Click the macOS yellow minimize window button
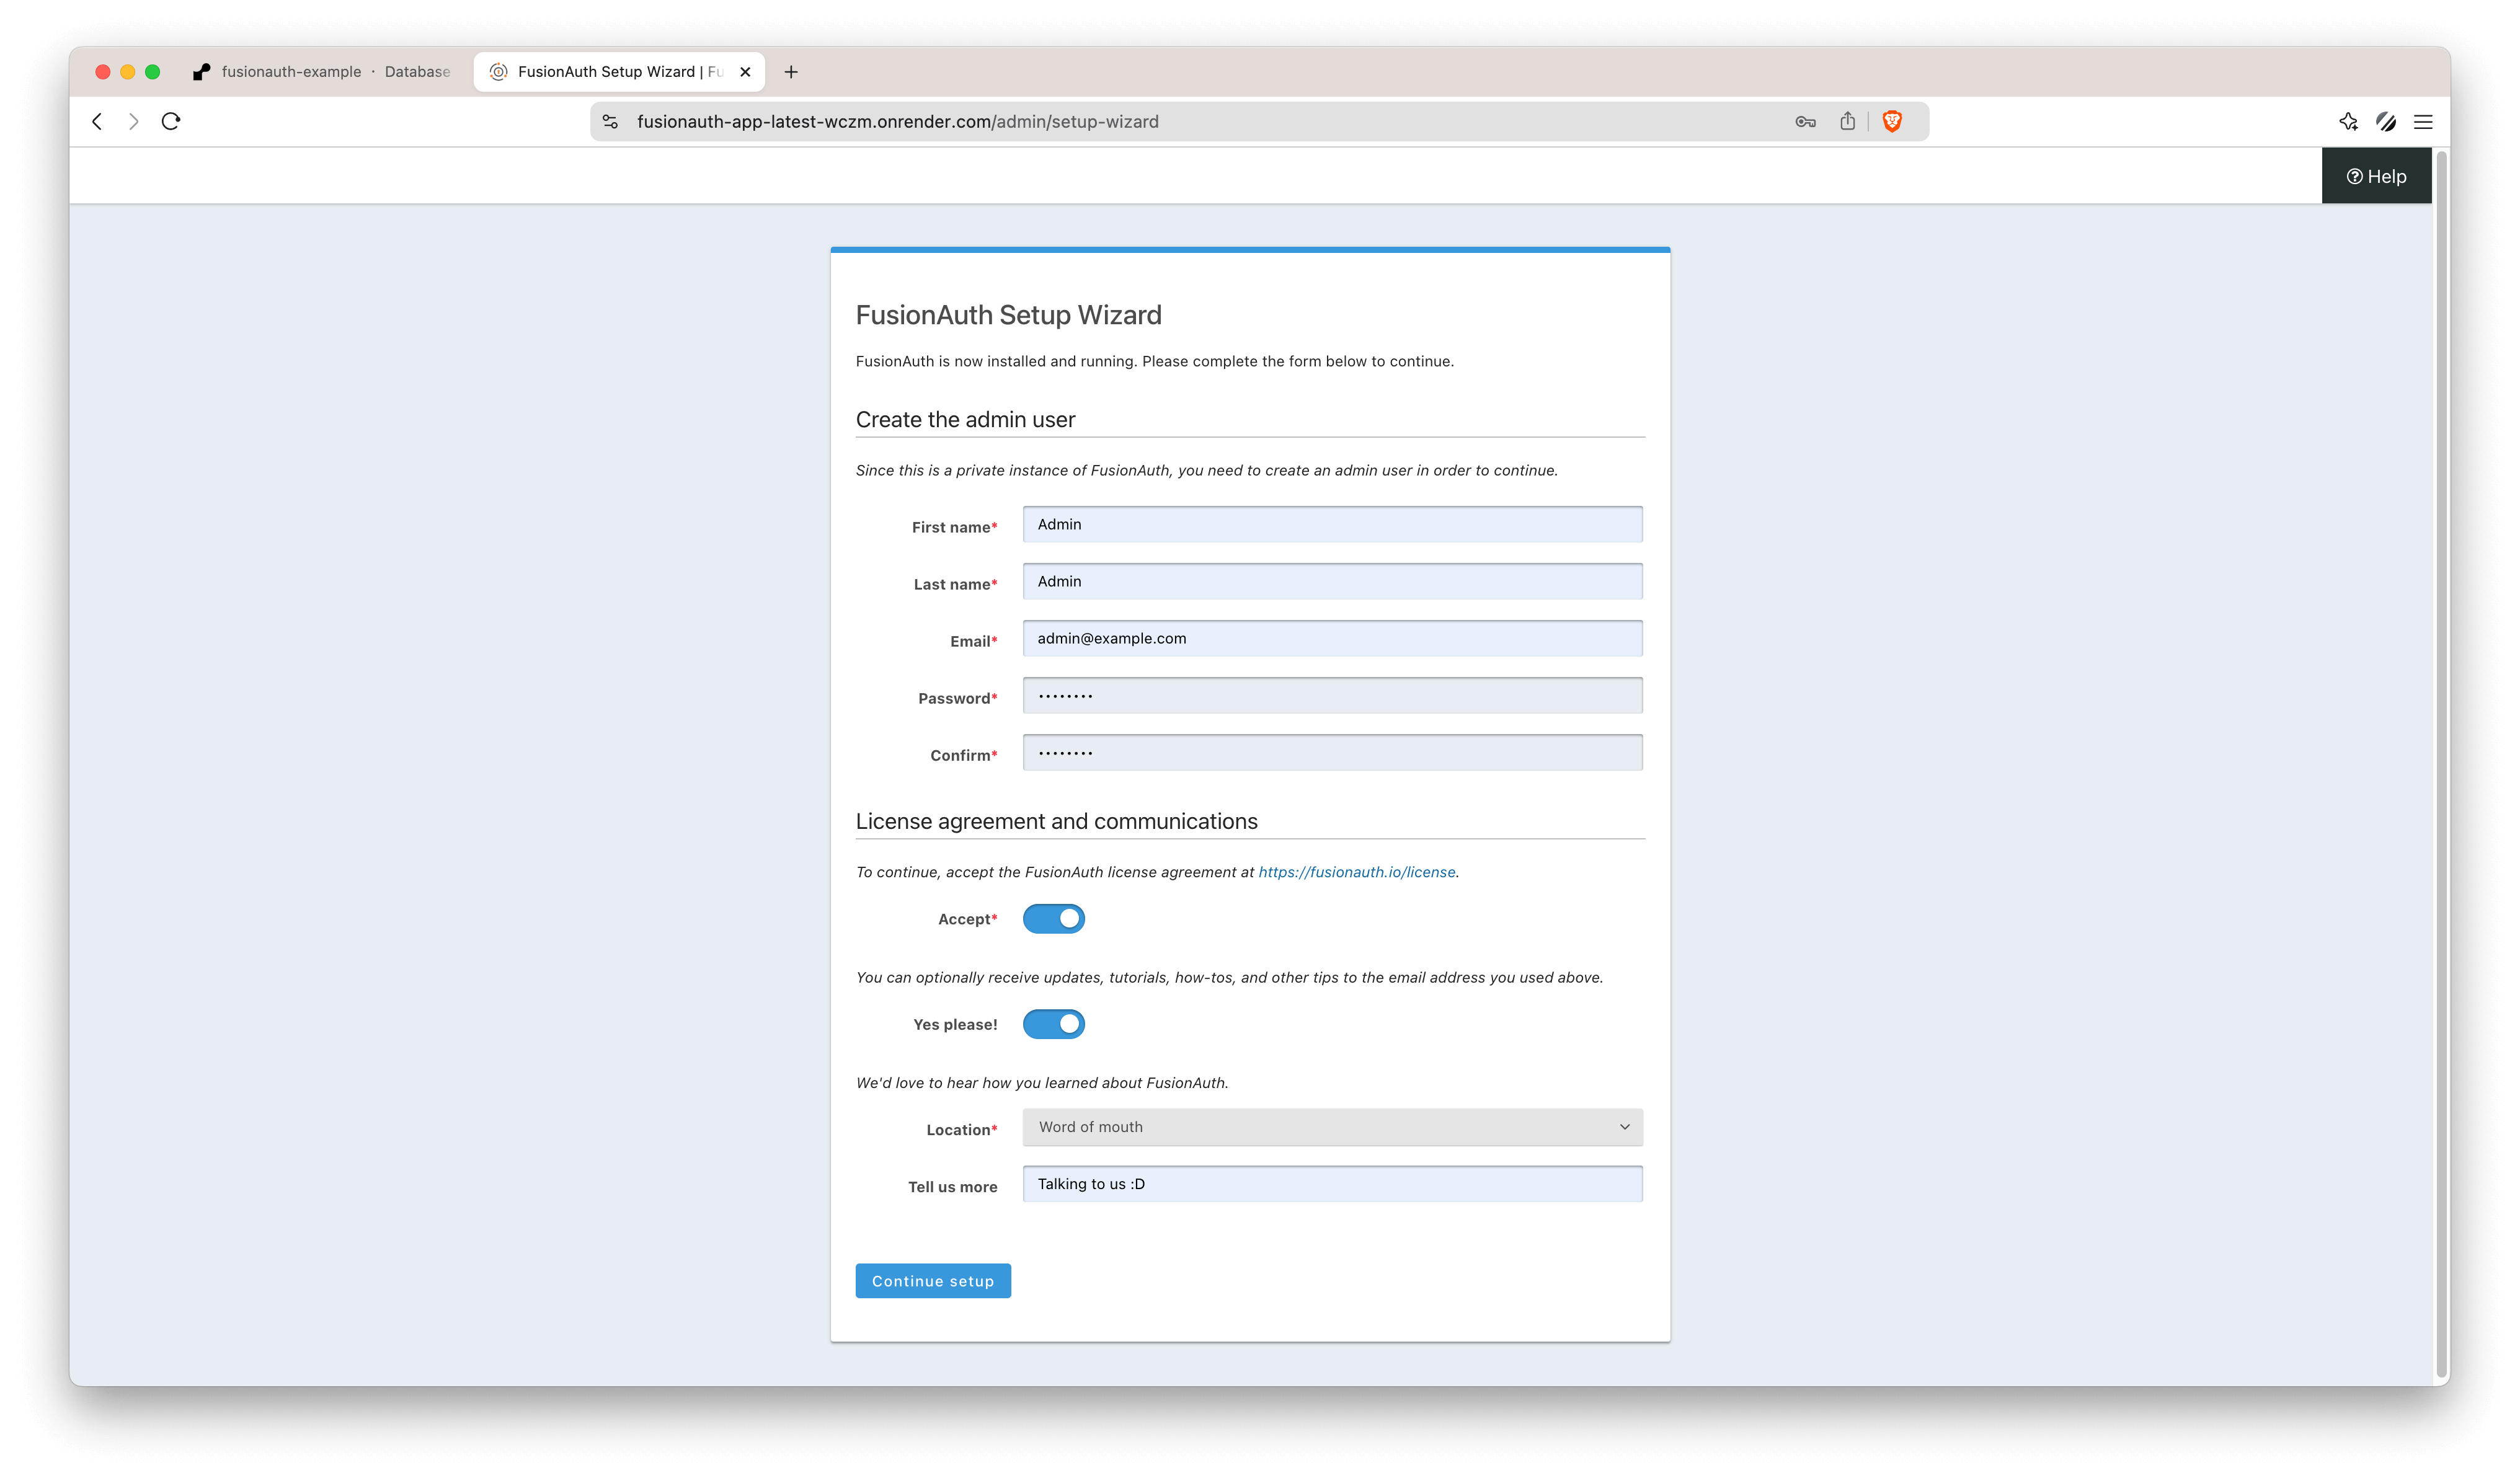 pyautogui.click(x=127, y=72)
